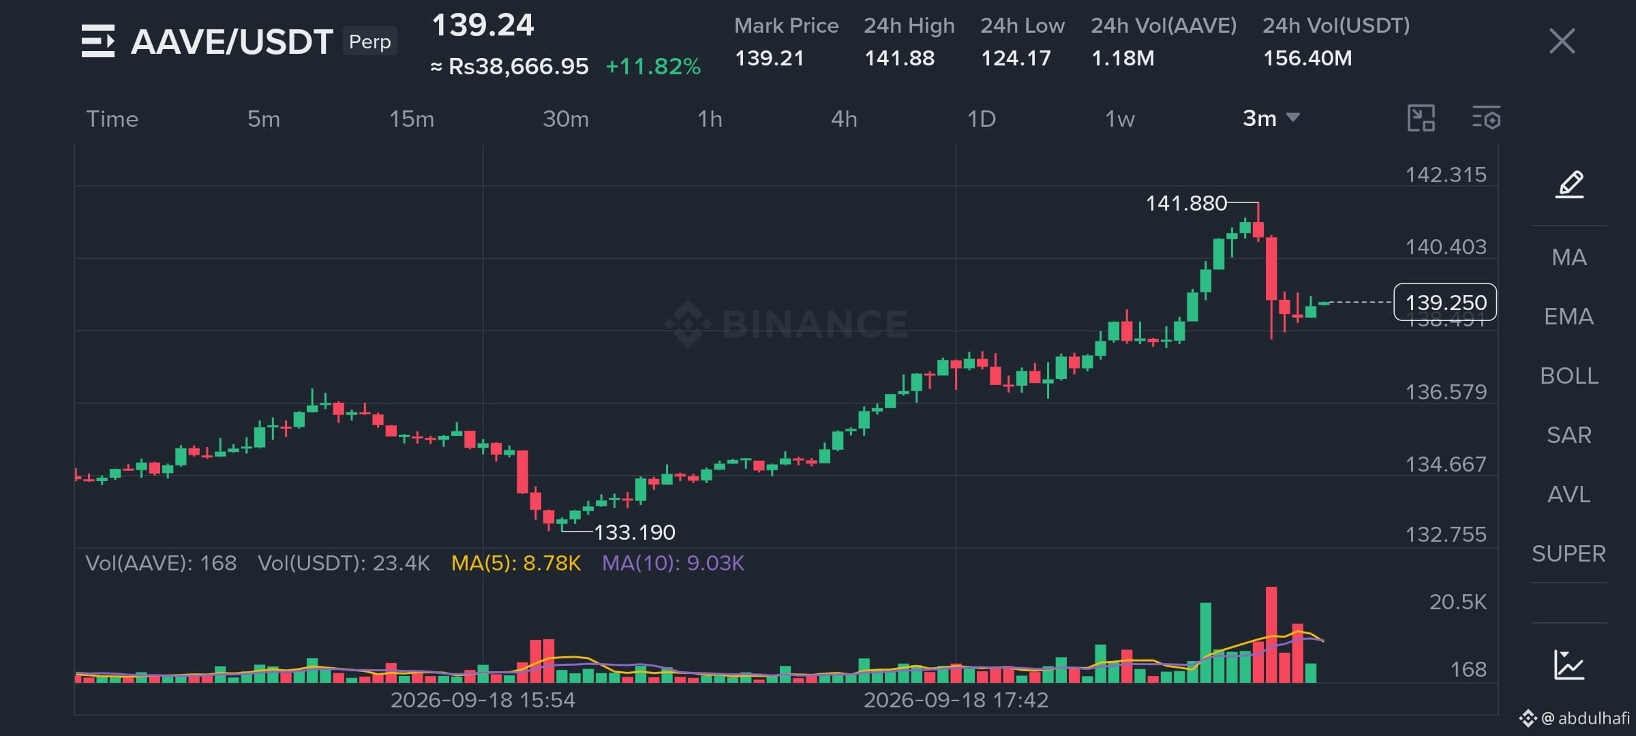
Task: Toggle the SAR indicator
Action: coord(1569,435)
